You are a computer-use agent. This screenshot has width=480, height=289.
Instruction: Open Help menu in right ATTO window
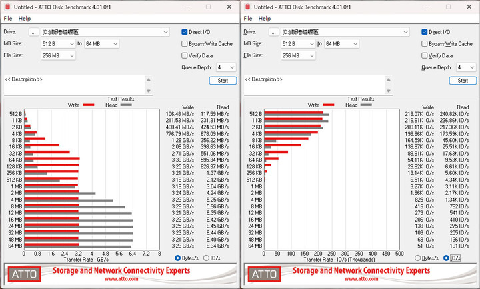tap(265, 19)
